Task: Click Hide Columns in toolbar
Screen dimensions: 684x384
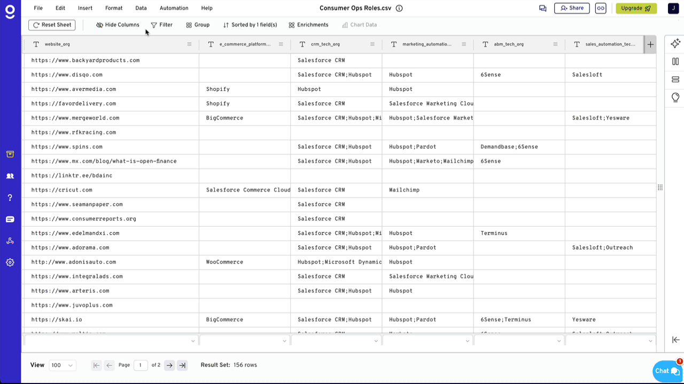Action: click(118, 25)
